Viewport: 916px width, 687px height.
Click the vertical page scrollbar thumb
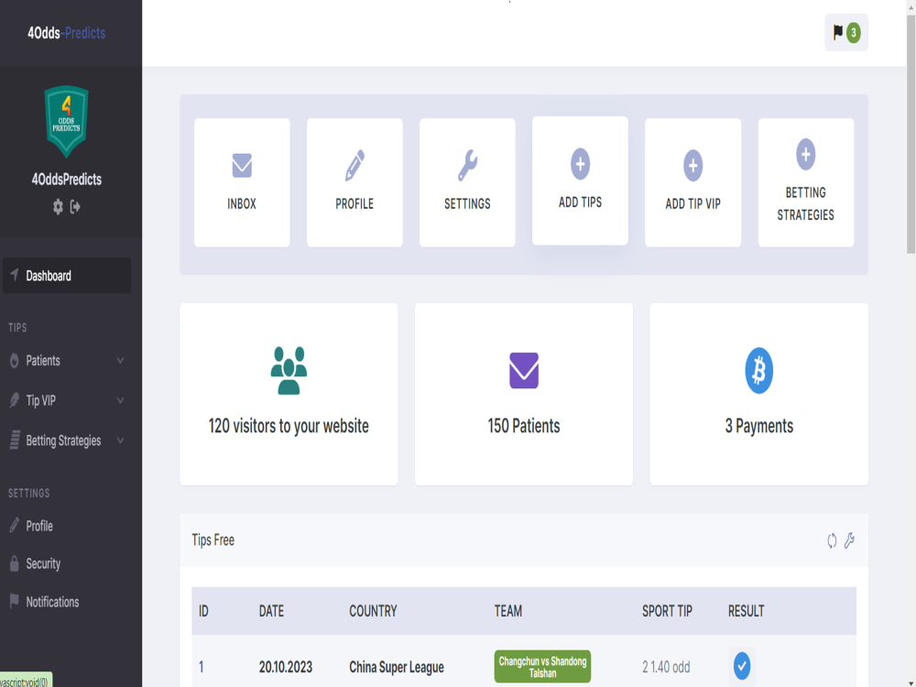pos(911,135)
